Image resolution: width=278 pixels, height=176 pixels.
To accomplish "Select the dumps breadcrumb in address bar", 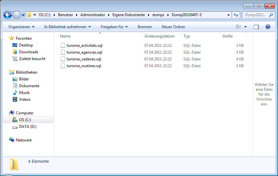I will pos(158,15).
